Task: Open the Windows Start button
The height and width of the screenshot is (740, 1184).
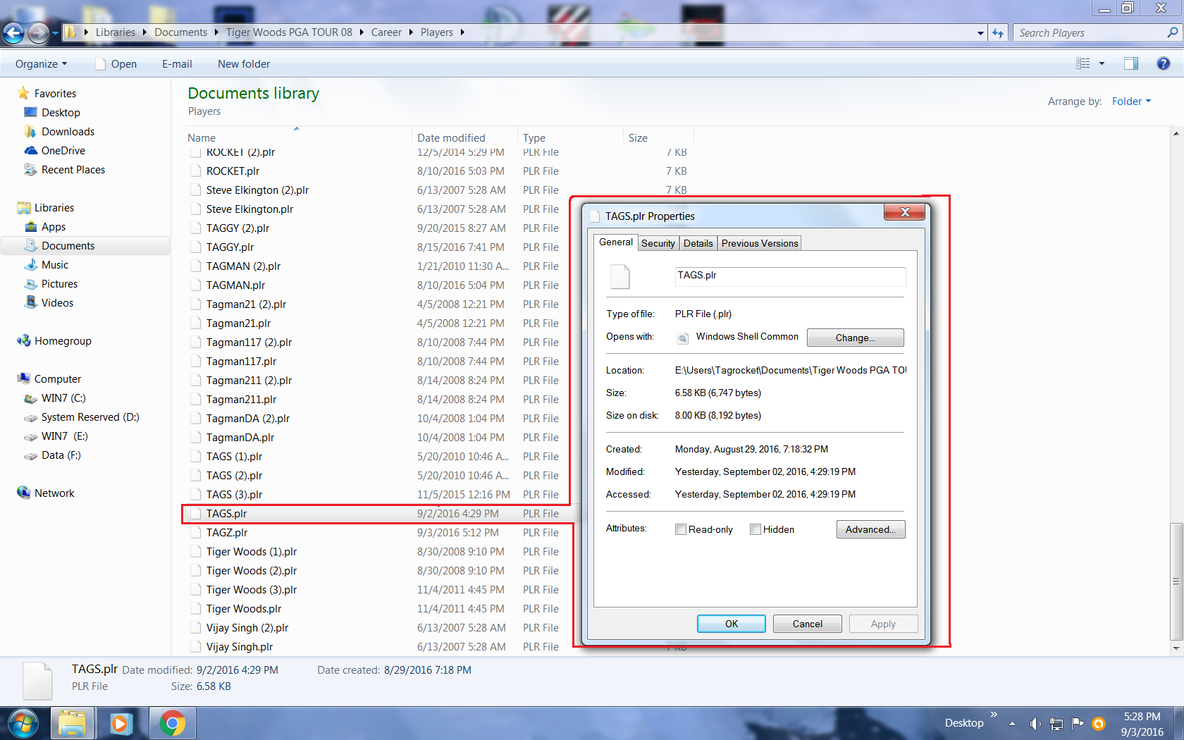Action: point(23,723)
